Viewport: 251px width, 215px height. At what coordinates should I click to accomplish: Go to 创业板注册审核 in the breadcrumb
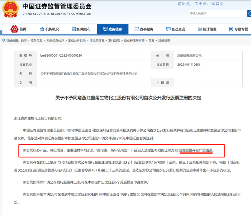[x=134, y=41]
